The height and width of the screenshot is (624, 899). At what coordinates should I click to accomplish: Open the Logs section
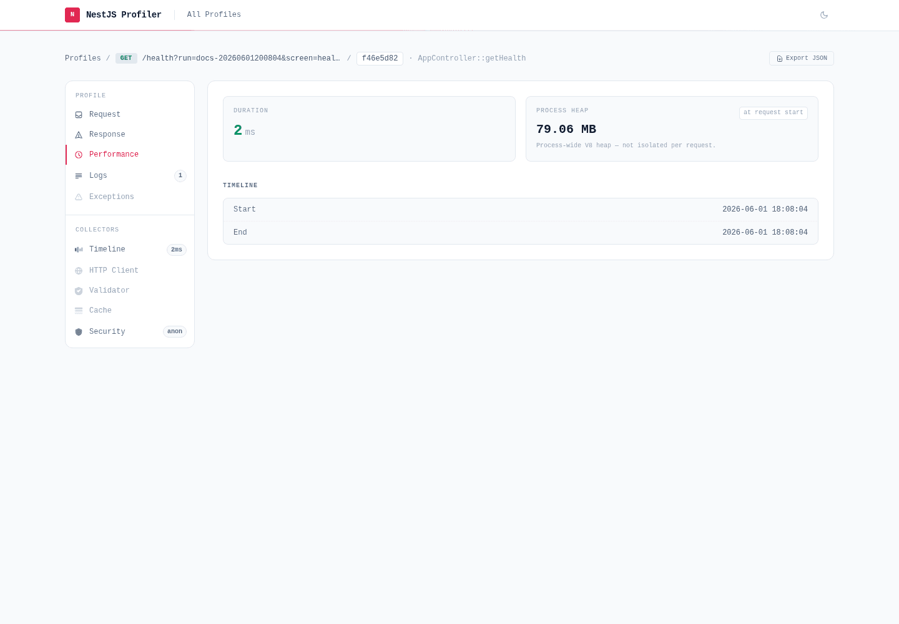click(x=130, y=175)
